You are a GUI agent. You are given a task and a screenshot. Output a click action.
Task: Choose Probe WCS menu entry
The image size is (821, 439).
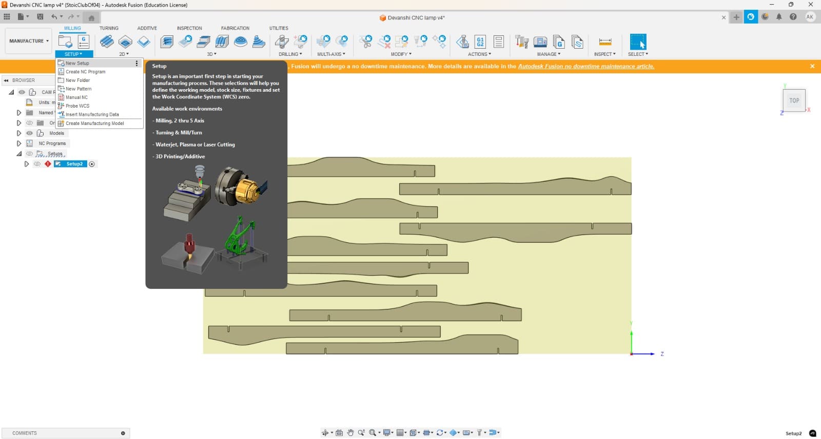(x=99, y=106)
